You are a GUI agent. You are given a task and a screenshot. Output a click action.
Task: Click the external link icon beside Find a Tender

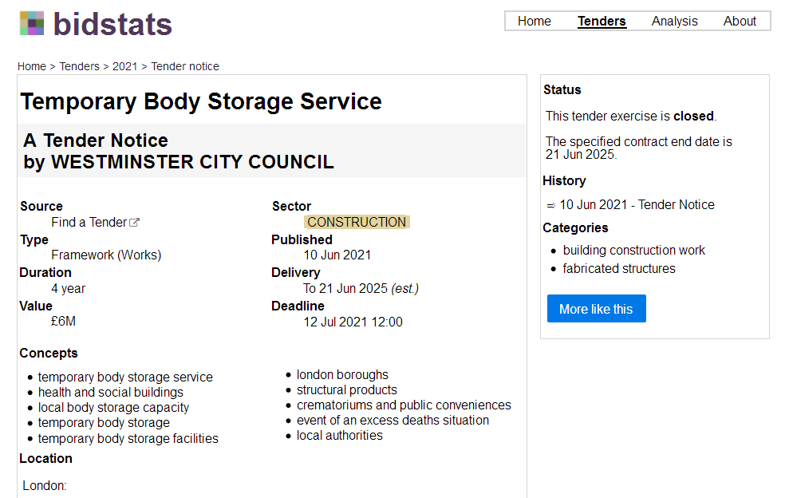tap(135, 223)
